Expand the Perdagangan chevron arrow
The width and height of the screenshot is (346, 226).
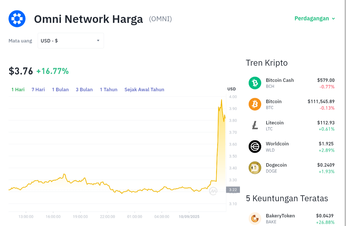pos(333,19)
